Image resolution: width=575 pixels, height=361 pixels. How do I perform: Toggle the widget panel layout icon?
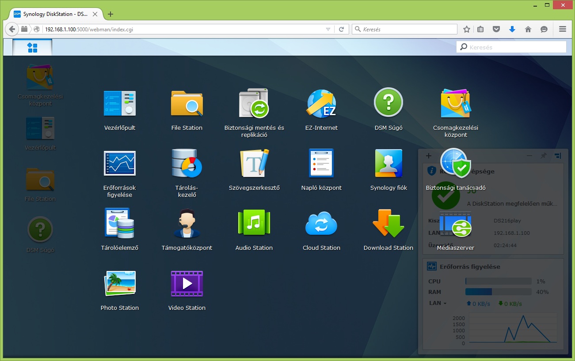point(558,156)
